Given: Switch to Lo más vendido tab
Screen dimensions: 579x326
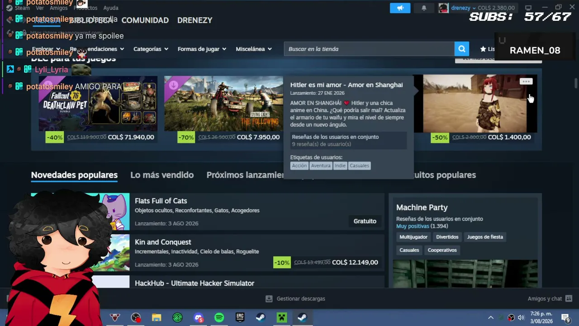Looking at the screenshot, I should coord(162,175).
